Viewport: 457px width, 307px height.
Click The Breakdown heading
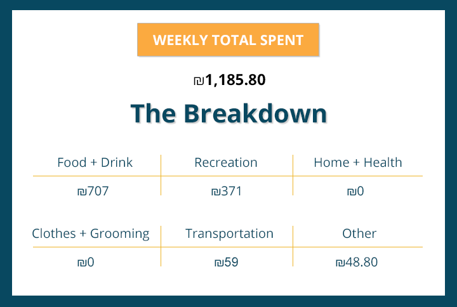228,114
